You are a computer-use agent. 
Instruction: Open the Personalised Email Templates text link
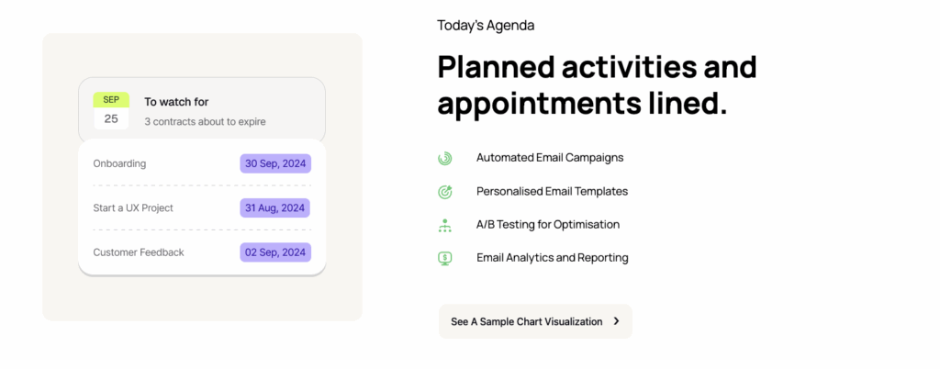[x=552, y=192]
